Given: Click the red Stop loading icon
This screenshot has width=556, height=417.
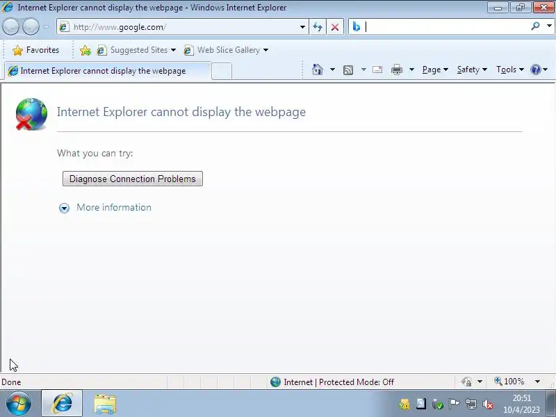Looking at the screenshot, I should tap(335, 27).
